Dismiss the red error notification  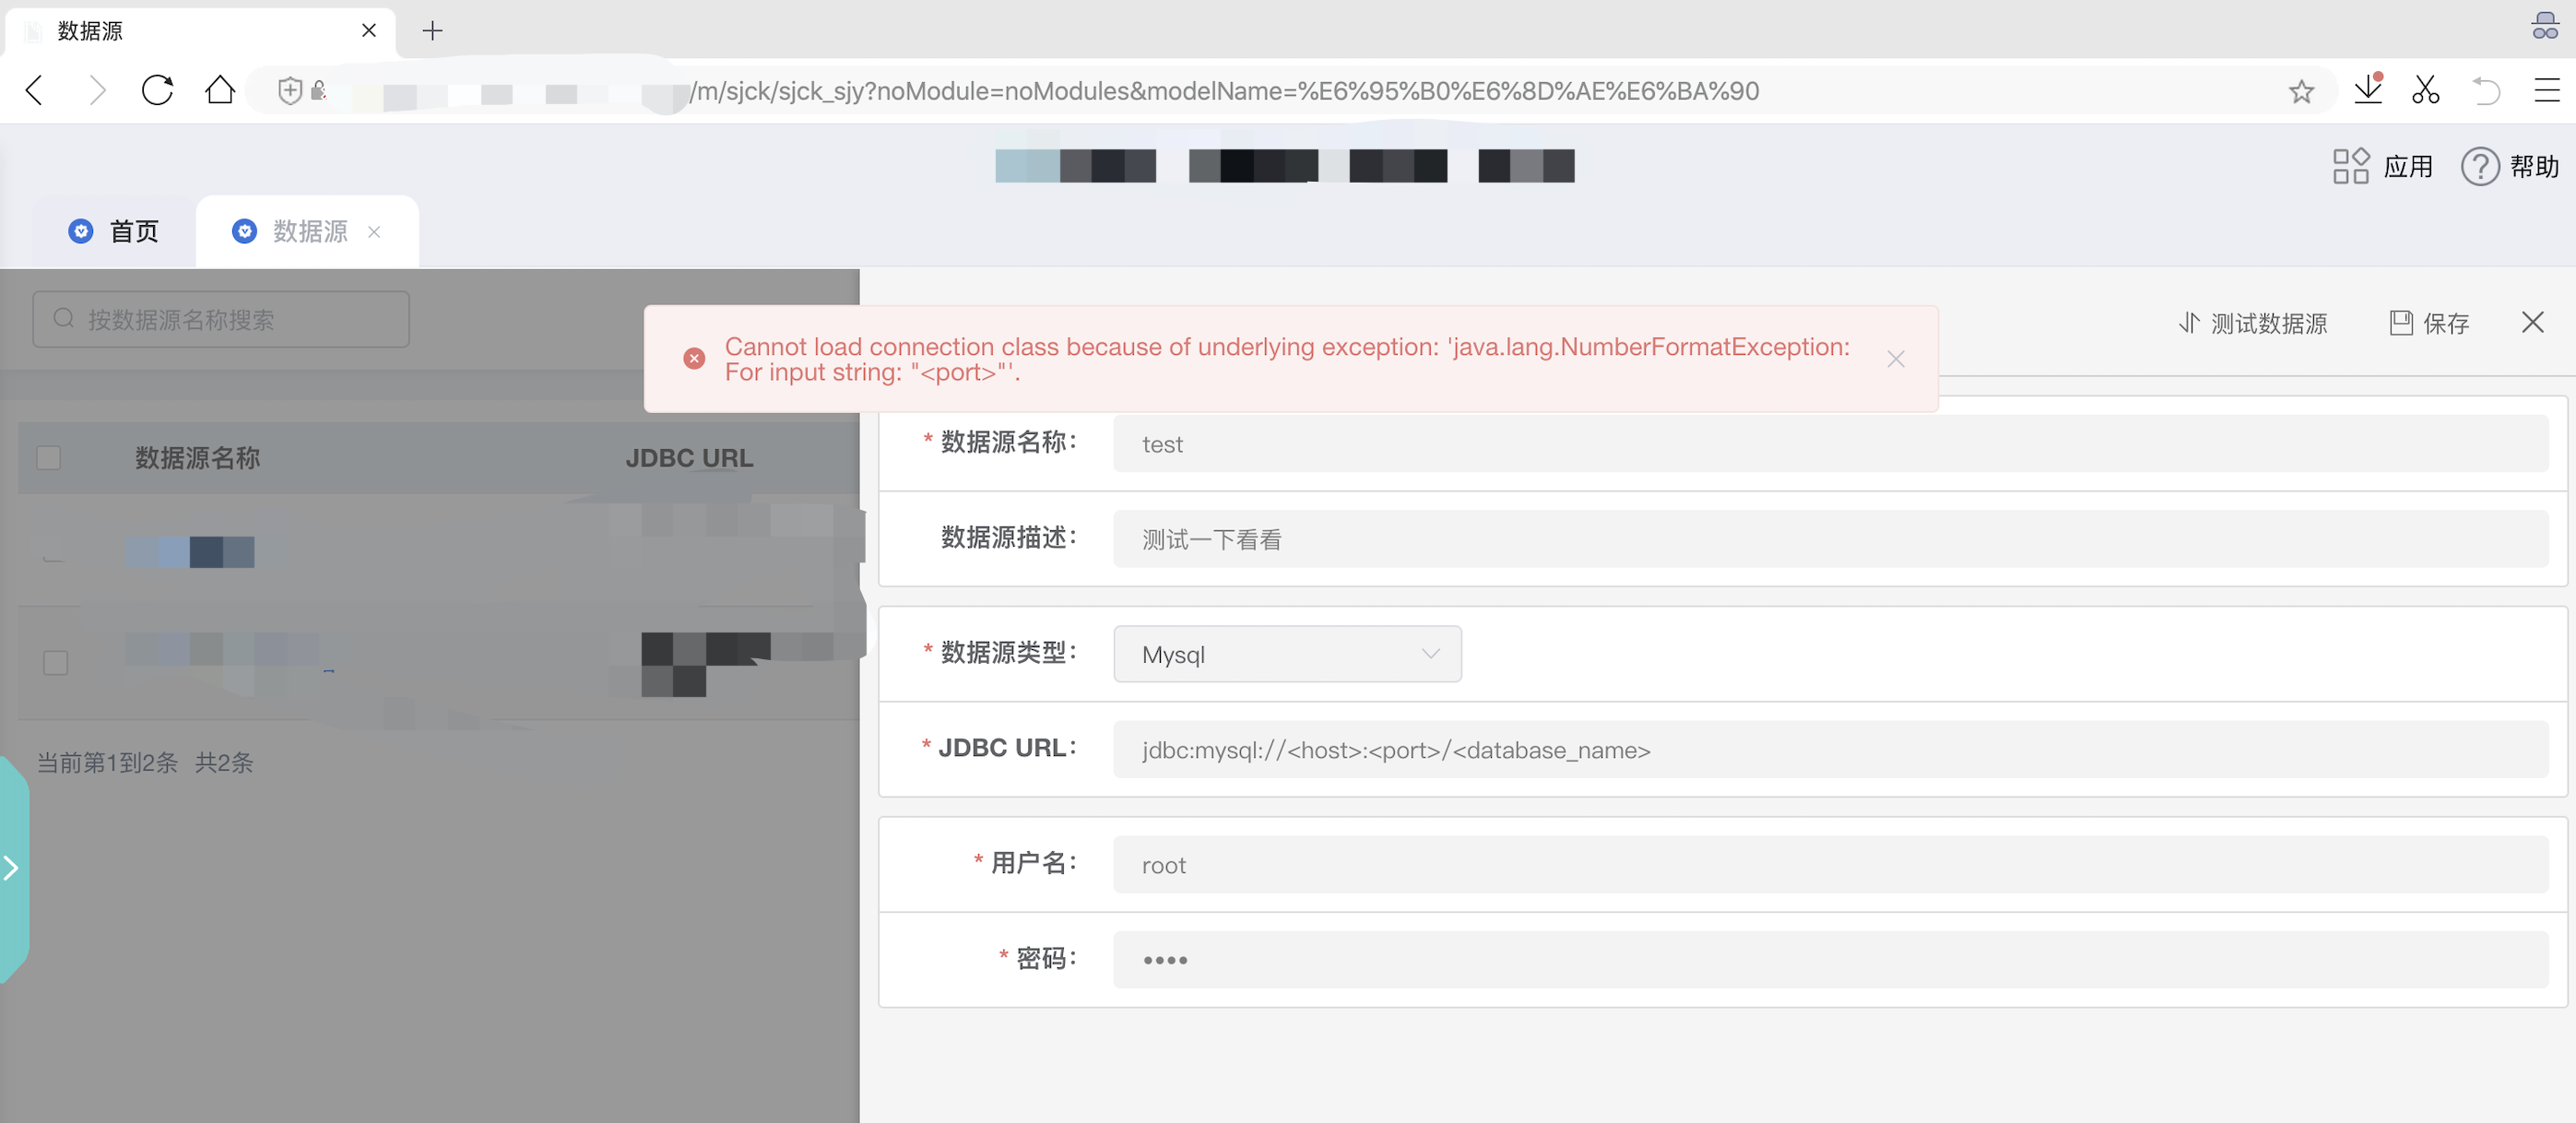click(x=1896, y=359)
